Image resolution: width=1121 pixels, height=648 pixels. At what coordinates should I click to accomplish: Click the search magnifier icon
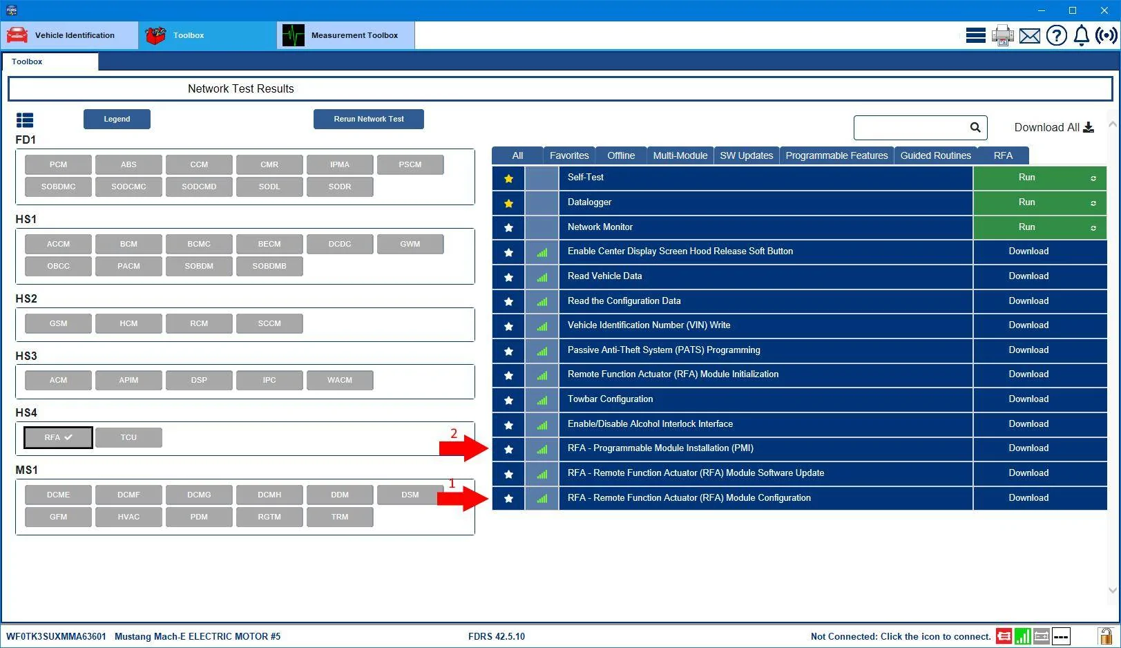975,127
